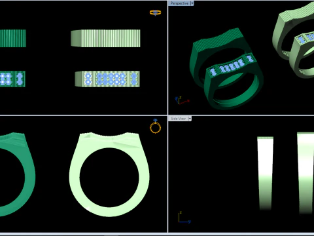Select the light ribbed top bar
314x236 pixels.
[x=105, y=38]
